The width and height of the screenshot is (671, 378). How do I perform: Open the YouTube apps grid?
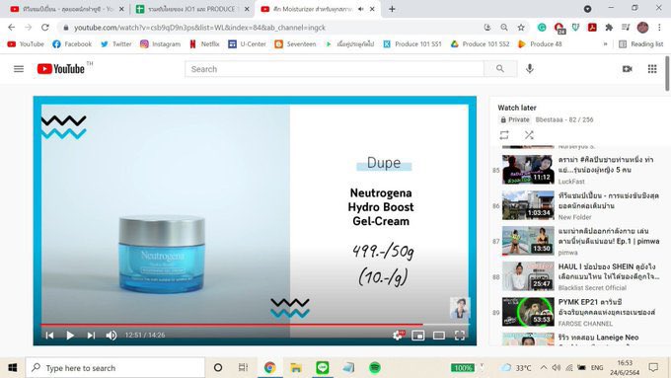(652, 69)
